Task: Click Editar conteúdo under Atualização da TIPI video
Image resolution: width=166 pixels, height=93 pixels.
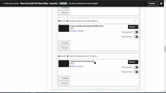Action: [x=78, y=66]
